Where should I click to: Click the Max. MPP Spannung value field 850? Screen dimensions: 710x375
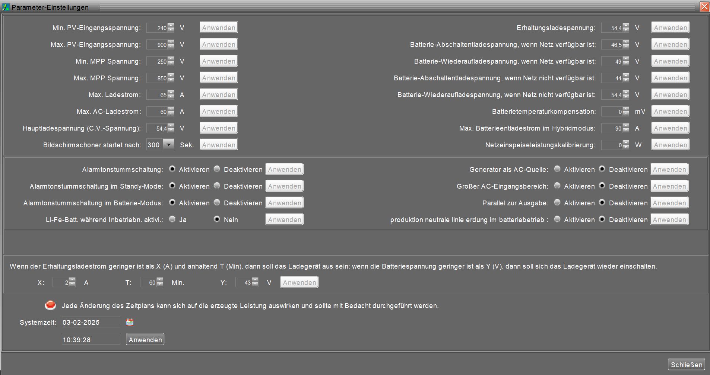click(x=157, y=78)
